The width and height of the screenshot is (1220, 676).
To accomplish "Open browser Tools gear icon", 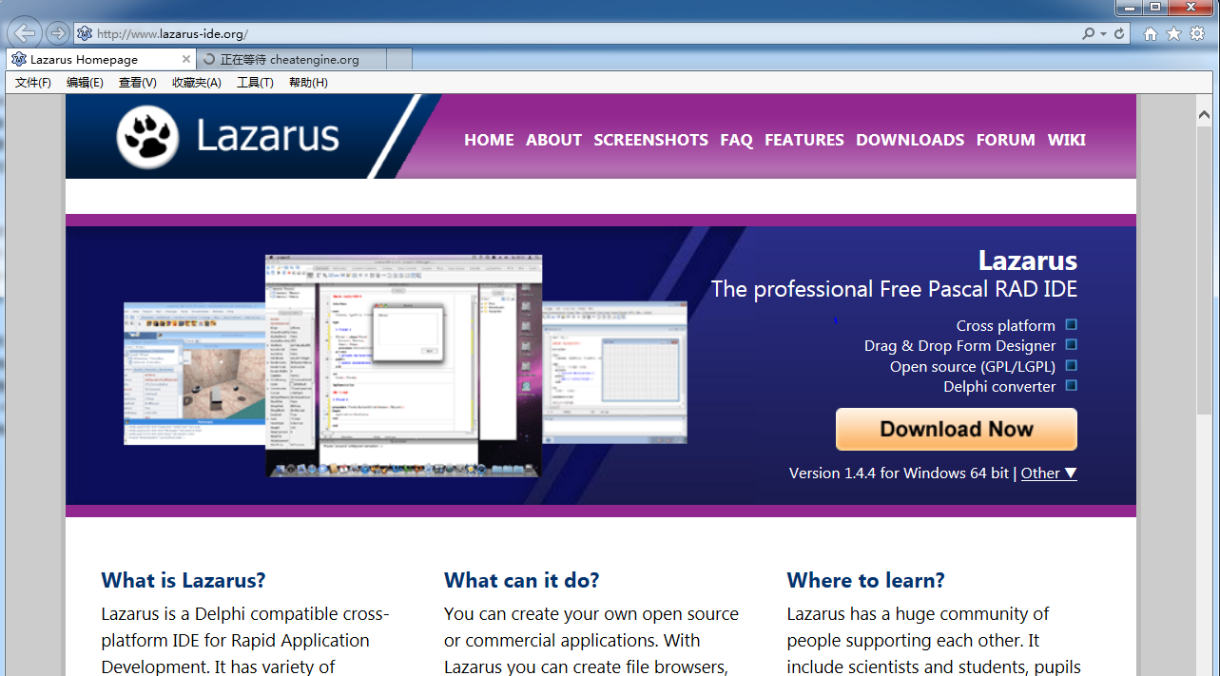I will (x=1197, y=33).
